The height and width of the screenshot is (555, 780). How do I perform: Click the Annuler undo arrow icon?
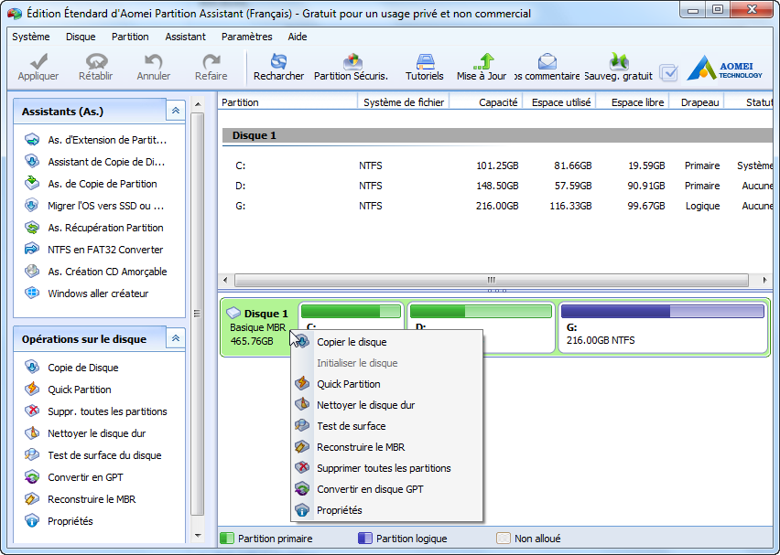click(x=153, y=61)
